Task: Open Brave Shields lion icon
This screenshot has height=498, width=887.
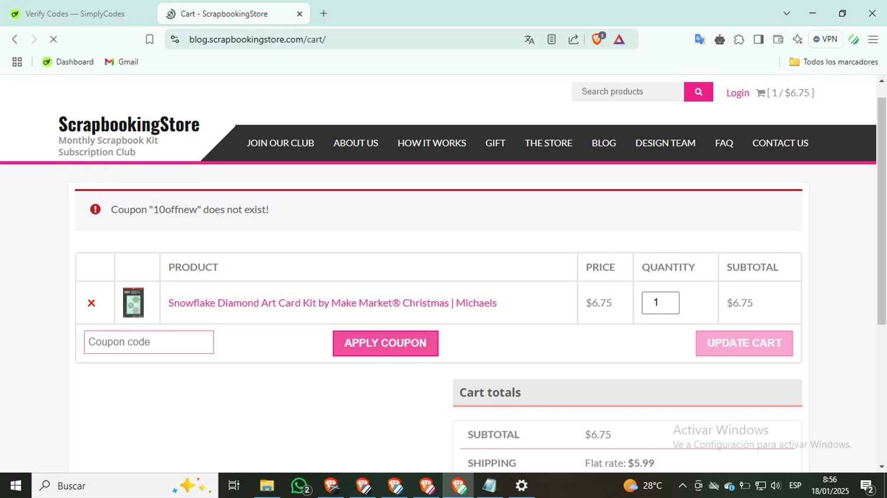Action: [x=597, y=39]
